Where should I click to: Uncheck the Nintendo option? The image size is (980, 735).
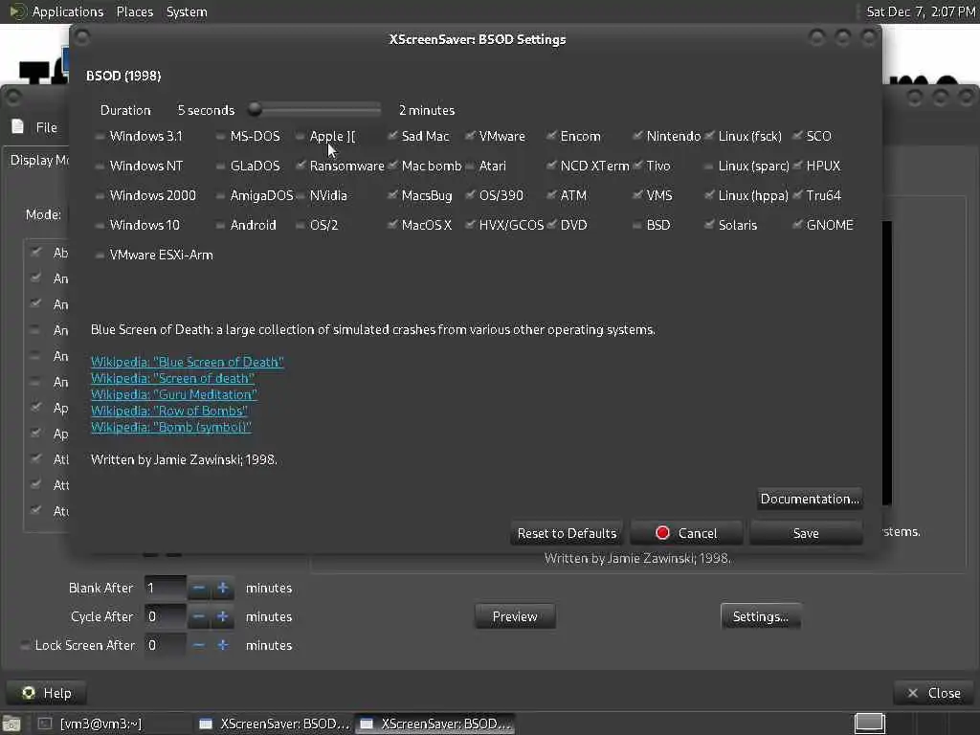[636, 136]
